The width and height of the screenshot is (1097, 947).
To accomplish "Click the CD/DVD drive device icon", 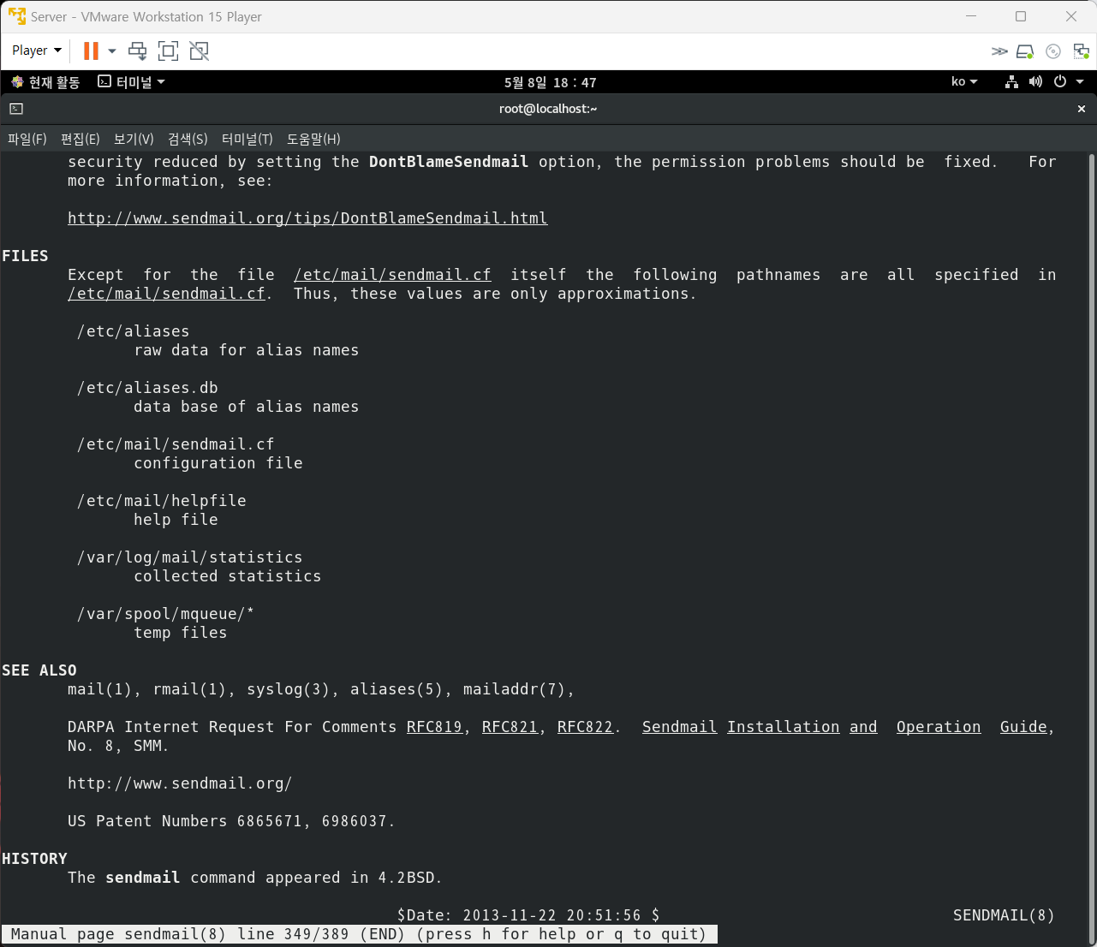I will tap(1053, 51).
